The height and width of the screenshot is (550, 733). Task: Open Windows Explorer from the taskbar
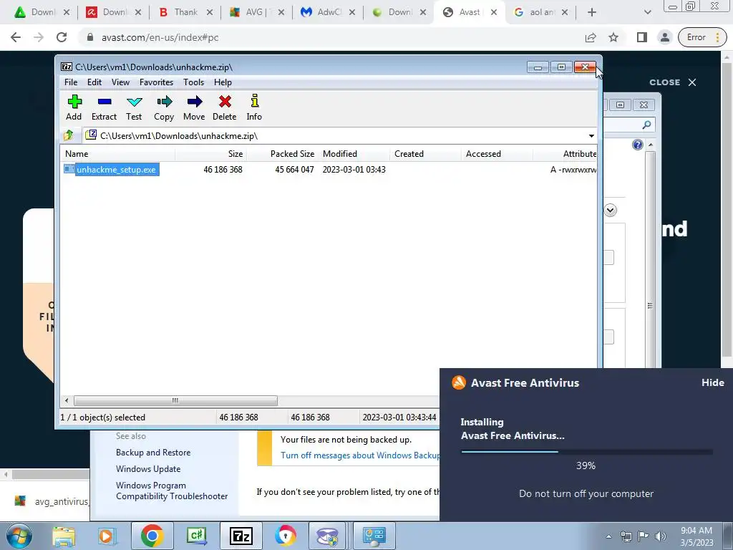click(x=64, y=536)
